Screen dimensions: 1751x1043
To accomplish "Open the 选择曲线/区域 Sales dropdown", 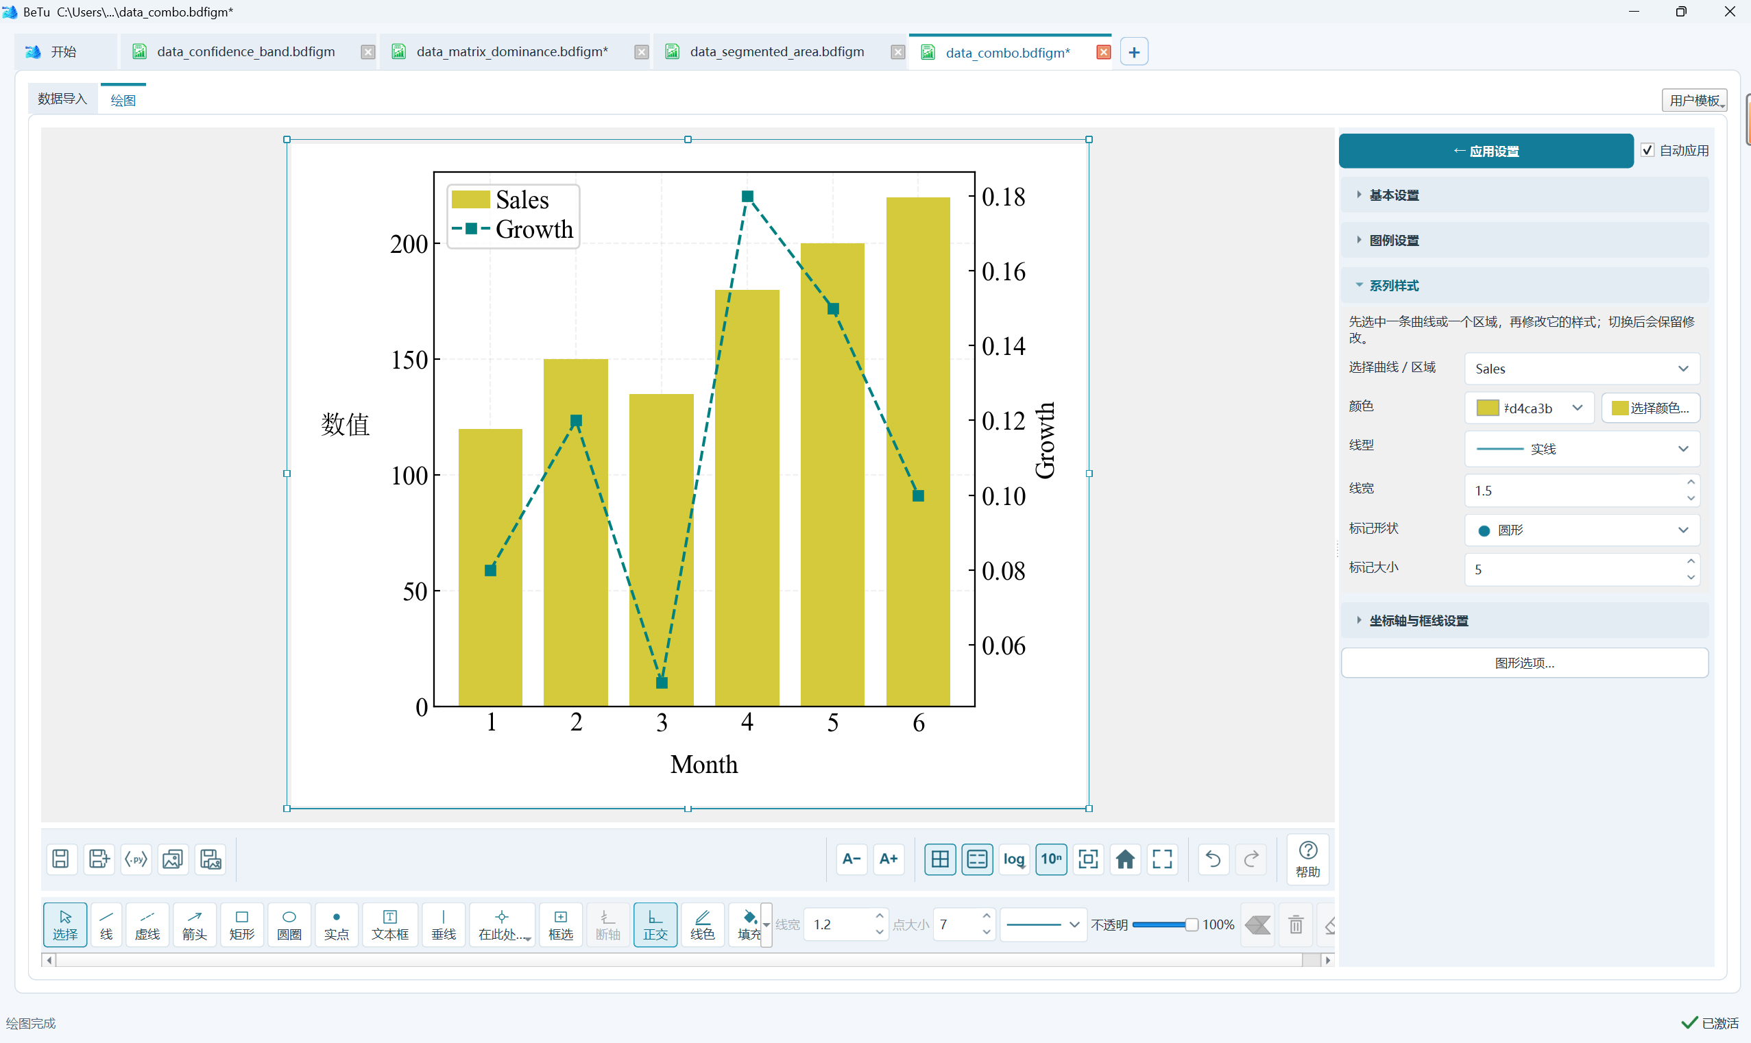I will (1582, 368).
